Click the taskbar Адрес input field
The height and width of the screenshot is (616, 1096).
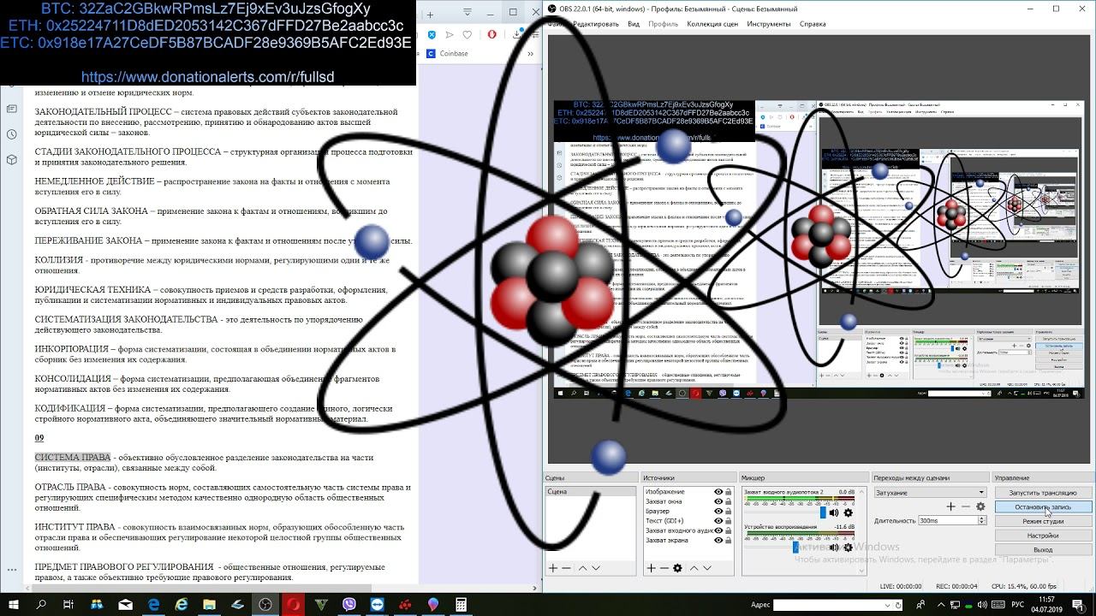click(837, 605)
